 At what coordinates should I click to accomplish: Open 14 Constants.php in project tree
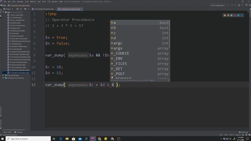[15, 49]
